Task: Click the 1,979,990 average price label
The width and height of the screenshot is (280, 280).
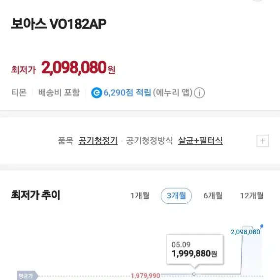Action: pyautogui.click(x=146, y=276)
